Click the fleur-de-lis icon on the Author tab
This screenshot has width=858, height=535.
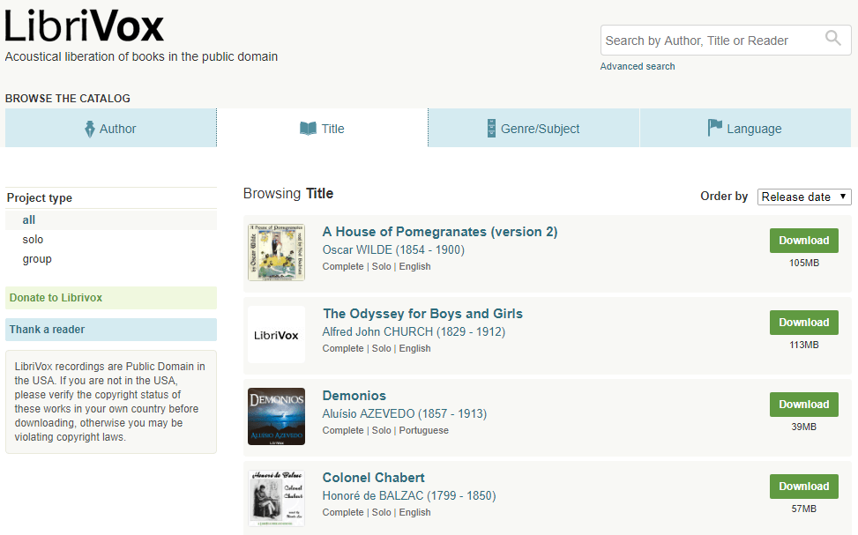[91, 128]
